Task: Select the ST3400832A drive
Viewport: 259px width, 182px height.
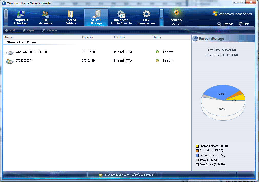Action: point(97,60)
